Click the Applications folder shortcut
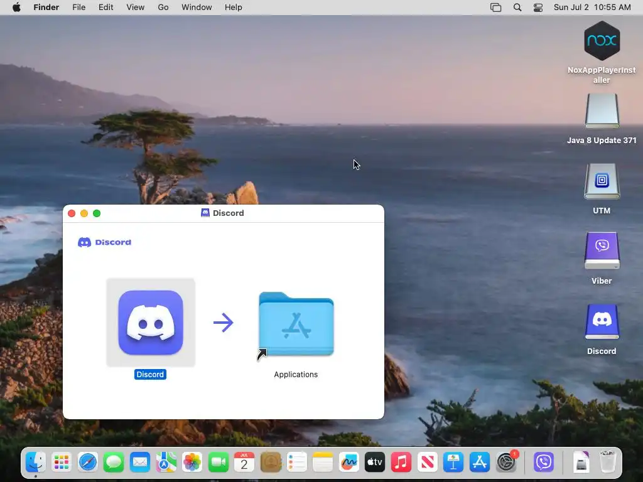This screenshot has width=643, height=482. tap(296, 324)
